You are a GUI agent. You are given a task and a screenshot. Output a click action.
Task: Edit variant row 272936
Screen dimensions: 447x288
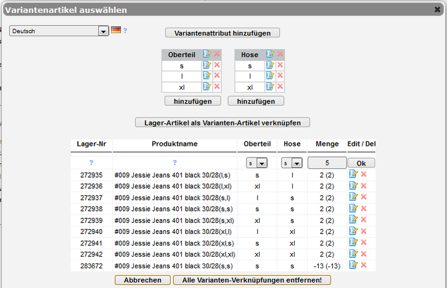coord(353,186)
